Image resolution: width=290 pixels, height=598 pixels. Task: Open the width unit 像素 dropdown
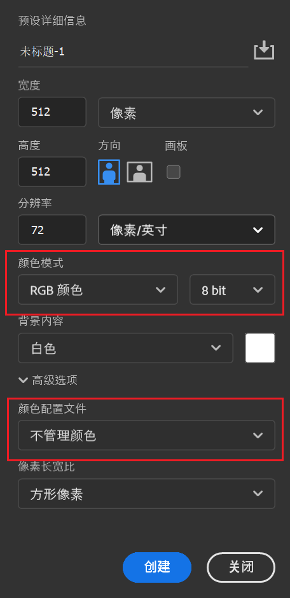(x=187, y=113)
